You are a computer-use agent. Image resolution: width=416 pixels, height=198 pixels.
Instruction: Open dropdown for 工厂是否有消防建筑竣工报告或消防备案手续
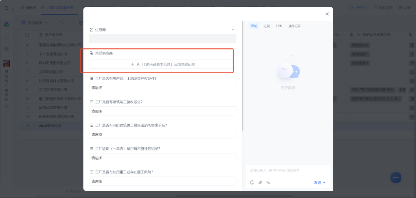click(163, 134)
